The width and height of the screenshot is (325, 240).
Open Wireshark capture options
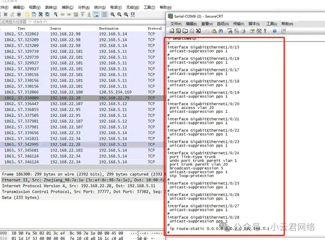(x=19, y=14)
